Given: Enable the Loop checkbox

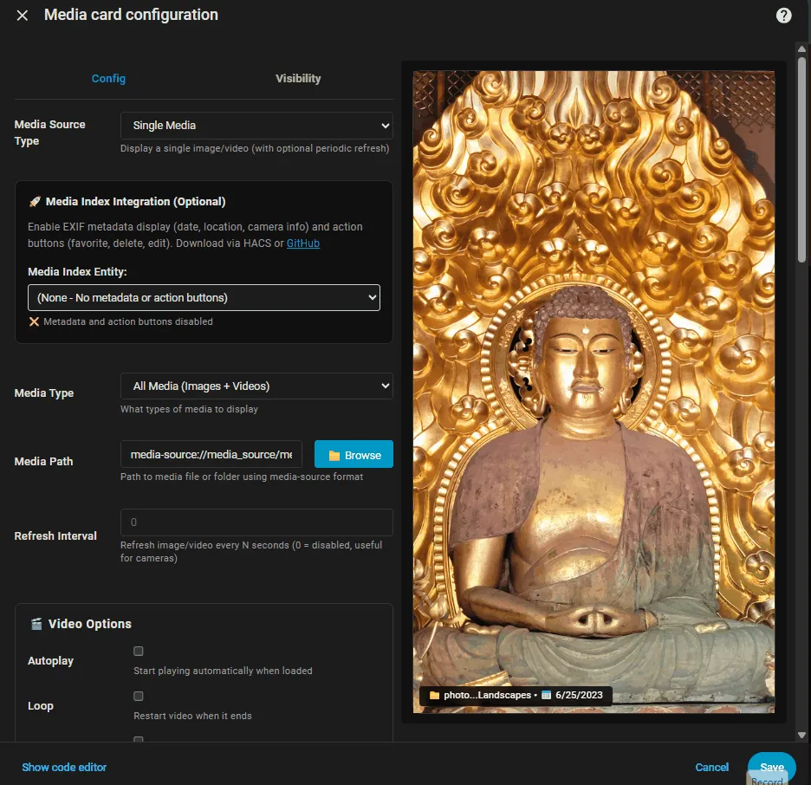Looking at the screenshot, I should click(138, 696).
